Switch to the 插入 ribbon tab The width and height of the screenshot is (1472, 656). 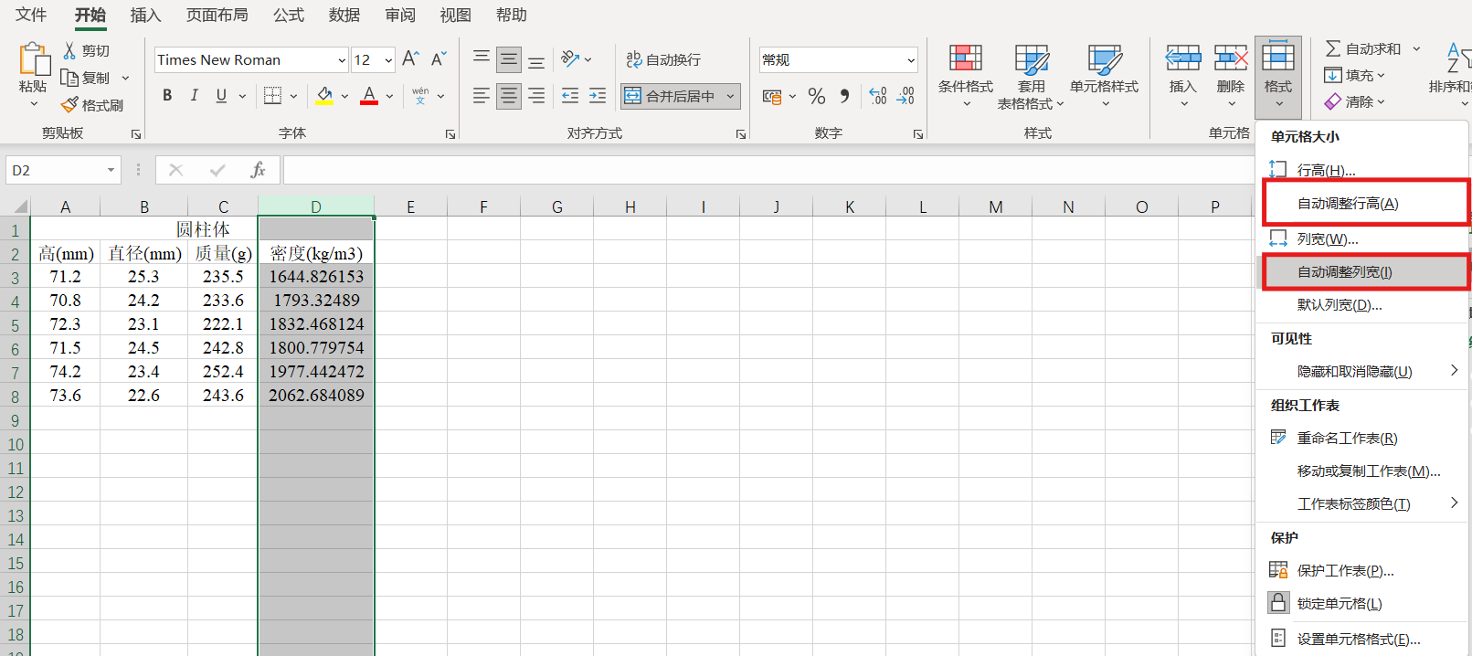tap(145, 15)
